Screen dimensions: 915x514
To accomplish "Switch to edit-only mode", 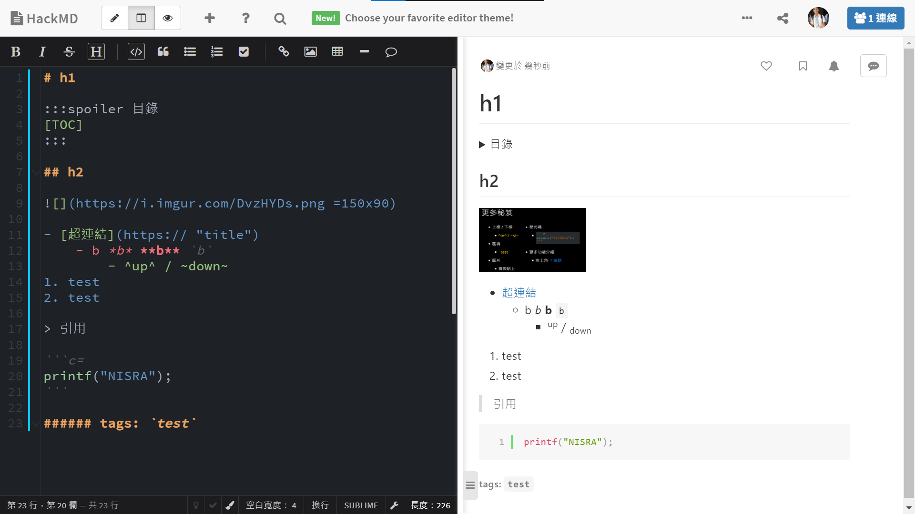I will click(x=114, y=18).
